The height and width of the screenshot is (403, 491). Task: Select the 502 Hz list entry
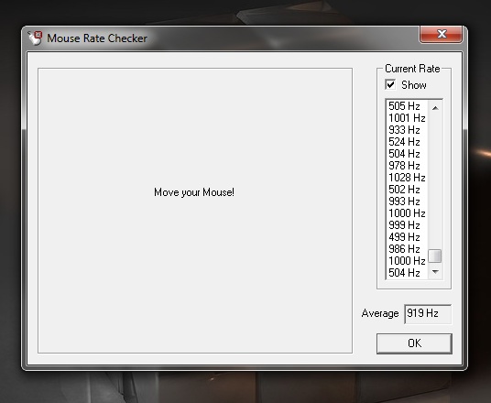(x=407, y=190)
